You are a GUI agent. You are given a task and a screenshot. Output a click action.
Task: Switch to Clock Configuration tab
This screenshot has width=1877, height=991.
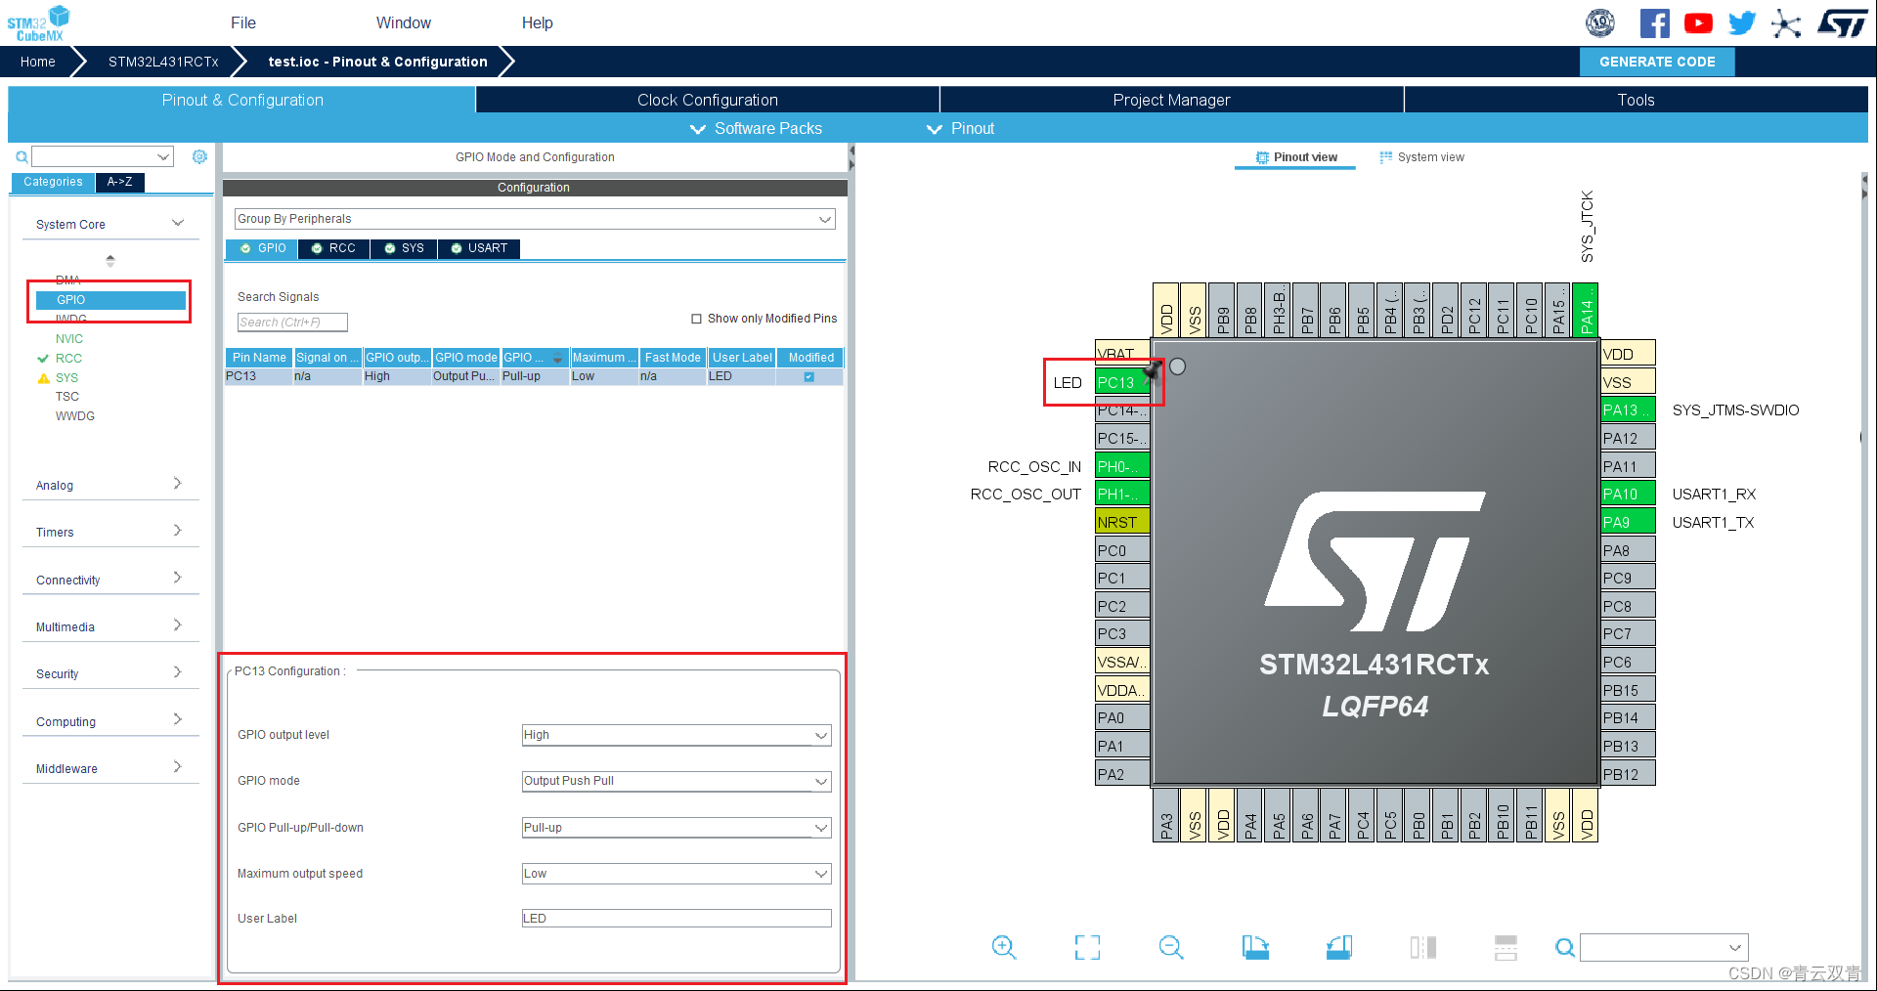click(x=708, y=100)
